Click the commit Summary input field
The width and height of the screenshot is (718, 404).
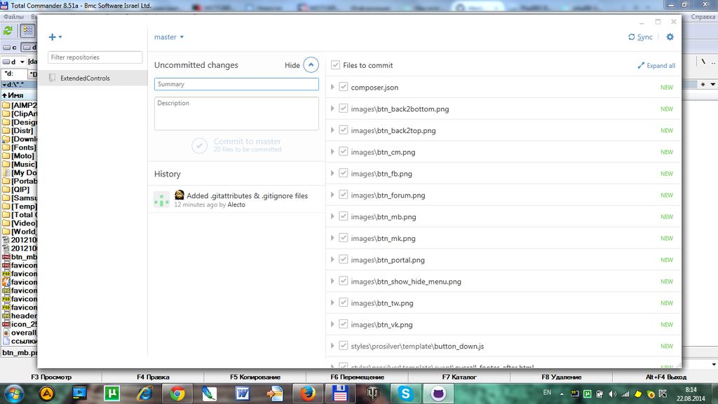pyautogui.click(x=236, y=84)
